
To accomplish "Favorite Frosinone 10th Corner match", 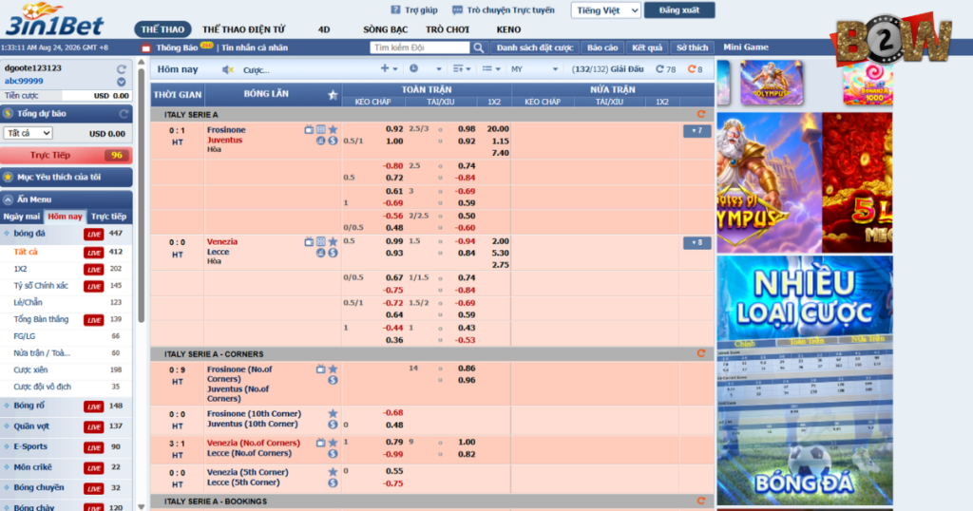I will coord(334,413).
